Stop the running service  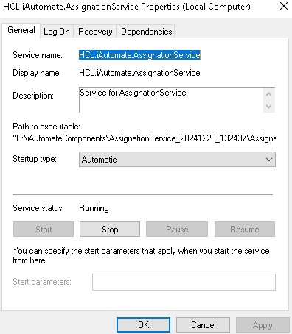110,230
